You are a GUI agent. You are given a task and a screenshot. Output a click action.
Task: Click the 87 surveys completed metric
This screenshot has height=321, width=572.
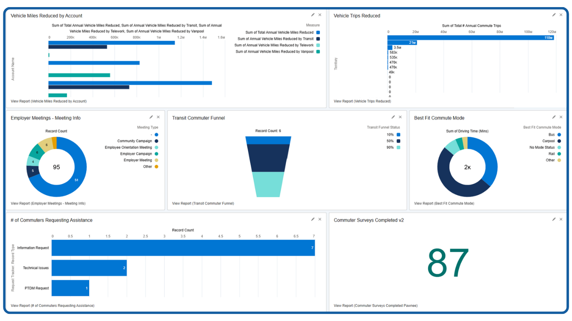pos(448,262)
